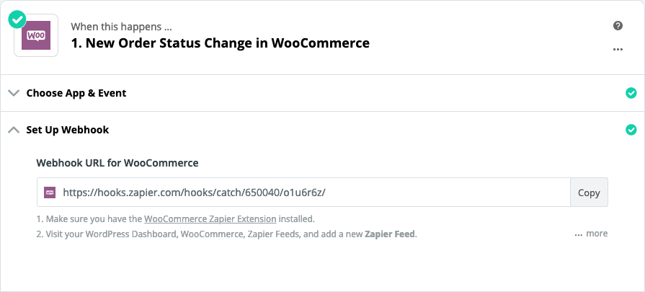
Task: Click the green check beside Choose App & Event
Action: [631, 93]
